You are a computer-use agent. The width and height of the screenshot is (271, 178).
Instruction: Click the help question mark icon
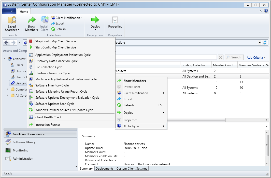click(266, 11)
